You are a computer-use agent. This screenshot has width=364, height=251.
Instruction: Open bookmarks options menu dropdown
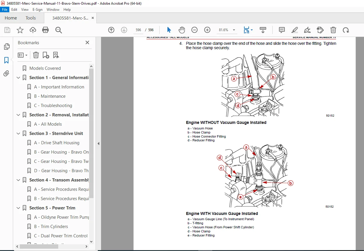[x=23, y=55]
